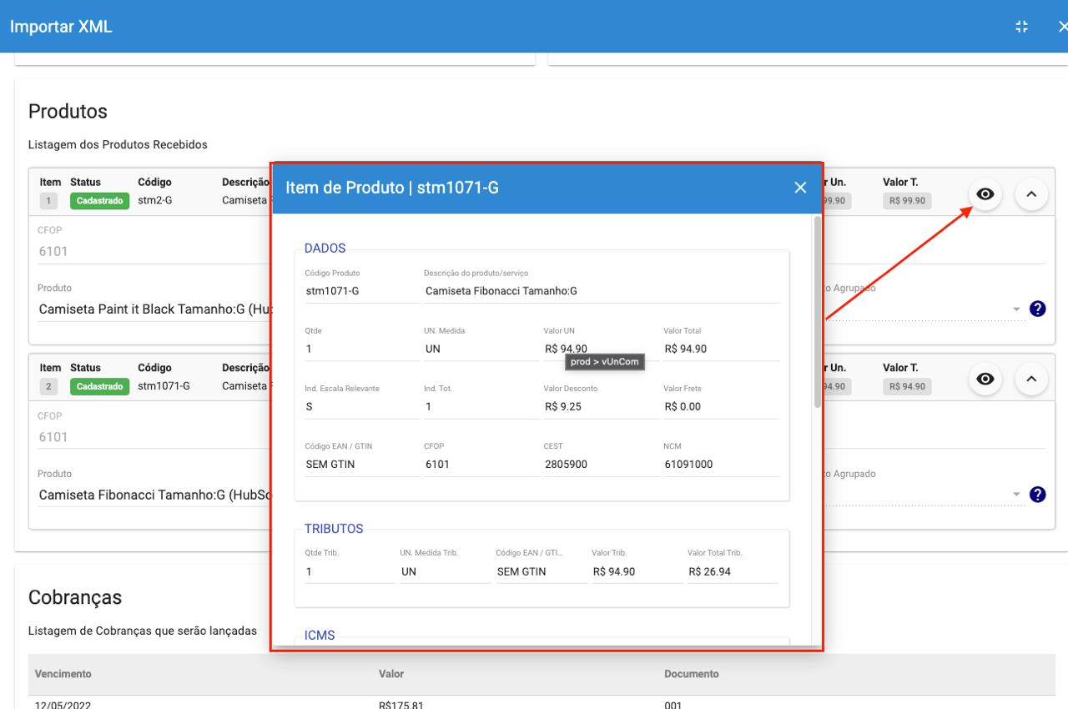Click Produto field Camiseta Paint it Black
Image resolution: width=1068 pixels, height=709 pixels.
(154, 309)
